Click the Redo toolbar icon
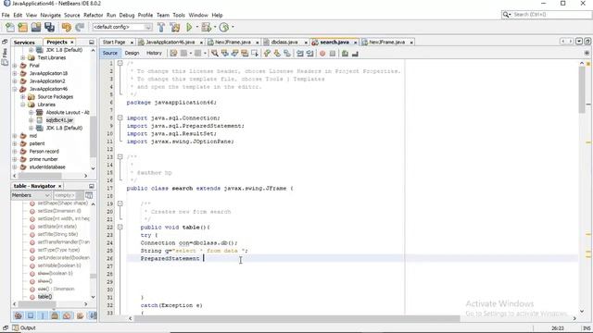The height and width of the screenshot is (333, 593). pos(80,27)
